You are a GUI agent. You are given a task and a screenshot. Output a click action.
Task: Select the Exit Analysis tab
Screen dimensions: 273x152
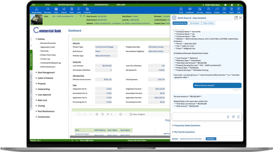(x=194, y=23)
